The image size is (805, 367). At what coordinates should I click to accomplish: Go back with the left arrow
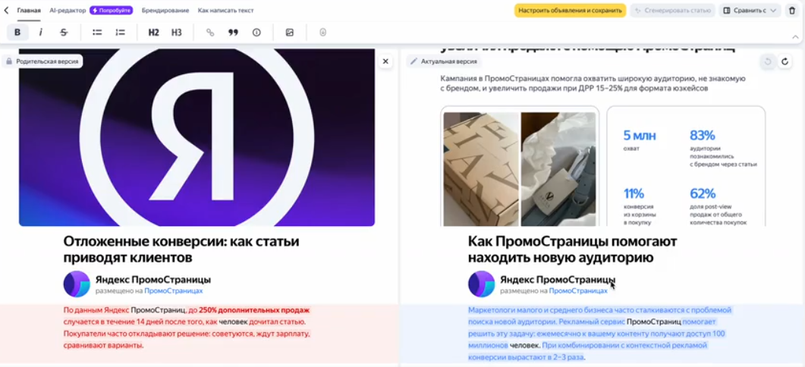pyautogui.click(x=6, y=11)
